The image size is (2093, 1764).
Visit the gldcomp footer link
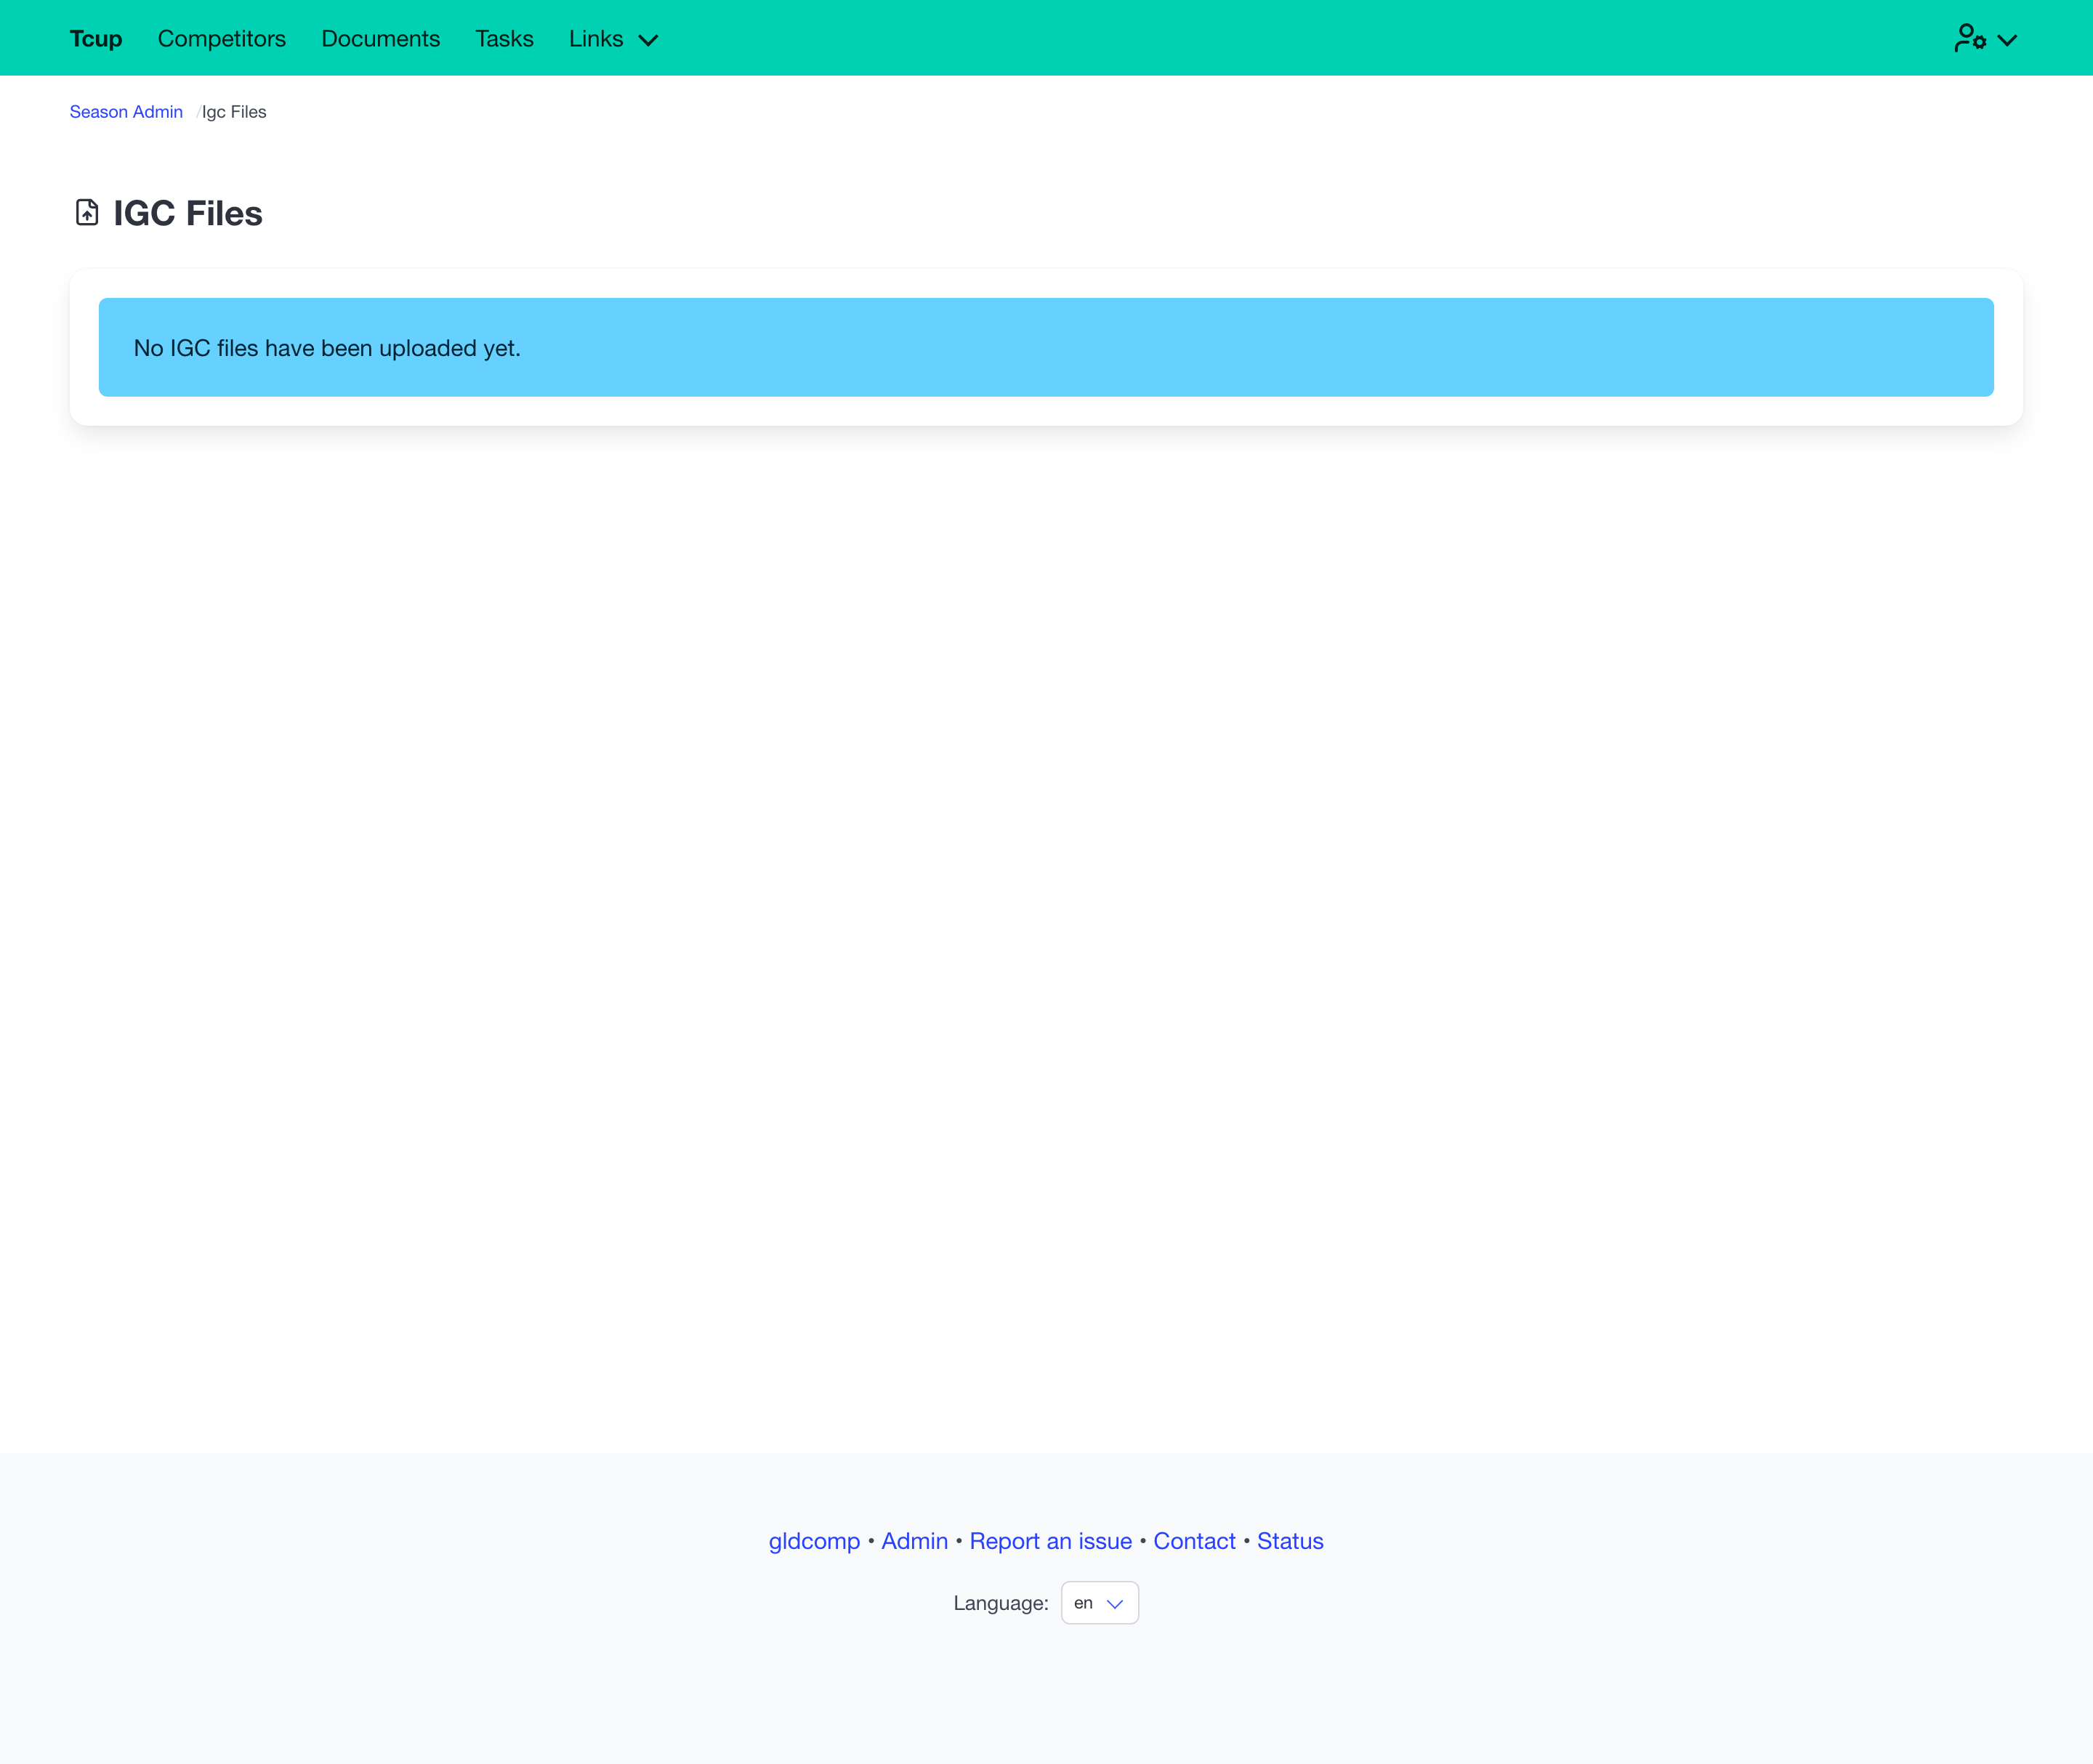pyautogui.click(x=815, y=1541)
